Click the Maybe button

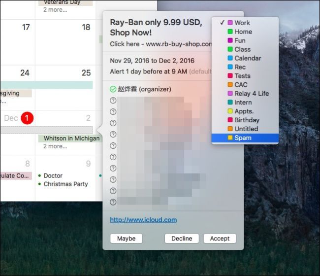tap(126, 239)
